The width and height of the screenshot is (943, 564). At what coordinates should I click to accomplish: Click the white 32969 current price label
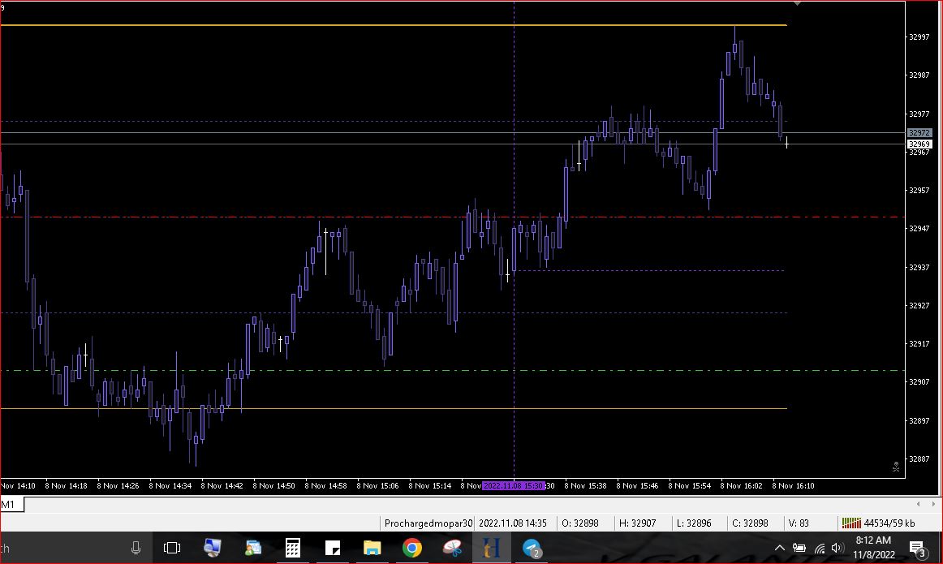coord(919,144)
